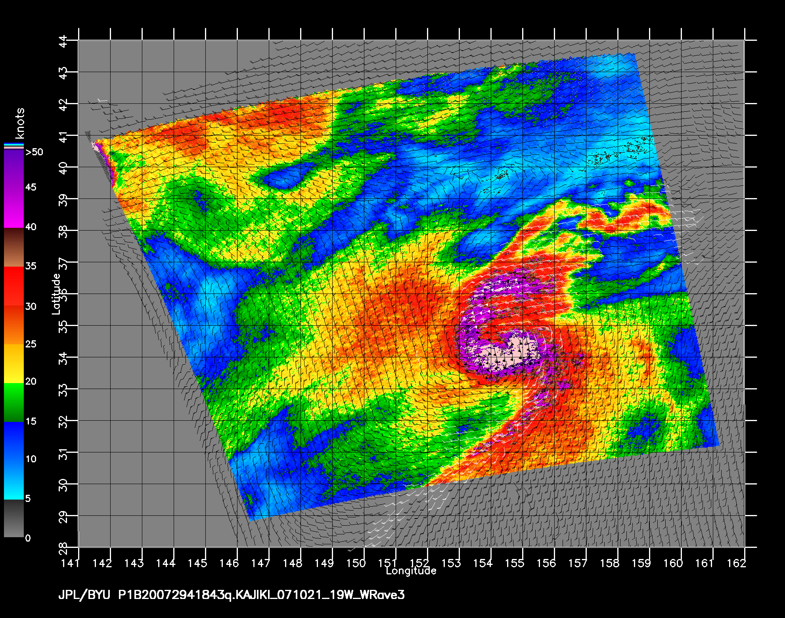Click the 'Latitude' axis title
This screenshot has width=785, height=618.
pos(56,294)
